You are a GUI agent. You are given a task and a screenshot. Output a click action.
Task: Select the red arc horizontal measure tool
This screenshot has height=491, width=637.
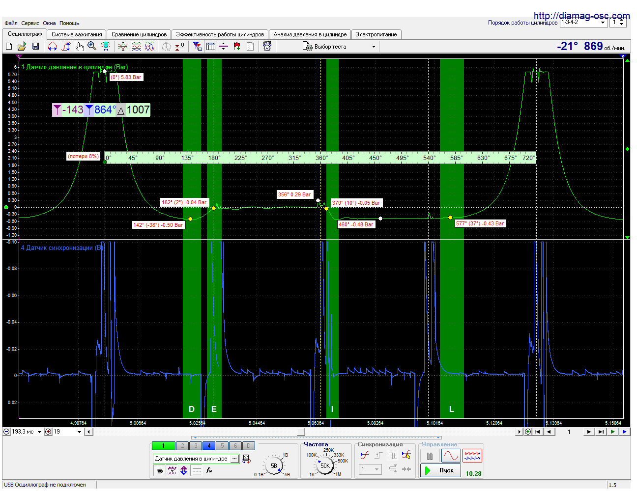pos(52,46)
